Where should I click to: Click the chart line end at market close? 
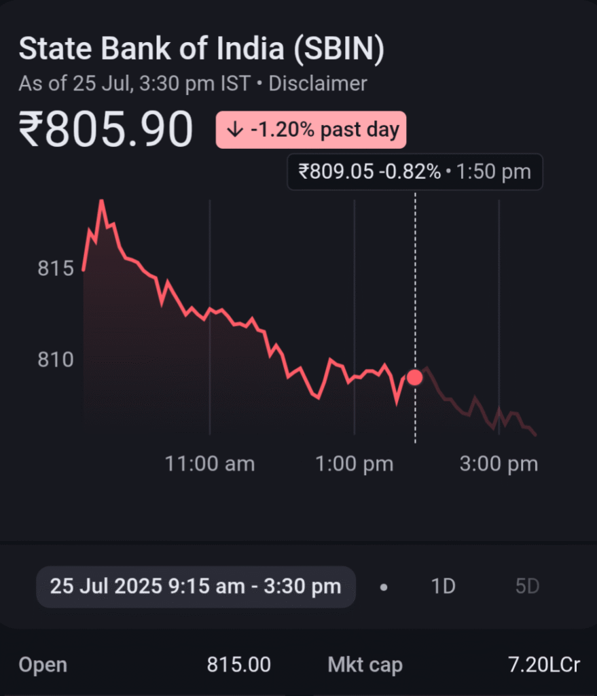536,434
